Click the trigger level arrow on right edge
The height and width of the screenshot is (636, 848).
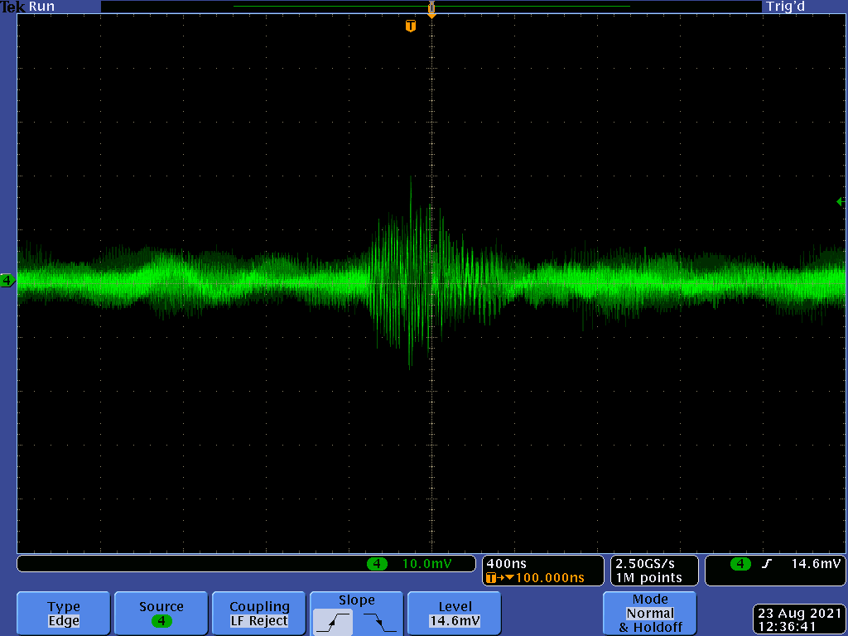pos(841,201)
